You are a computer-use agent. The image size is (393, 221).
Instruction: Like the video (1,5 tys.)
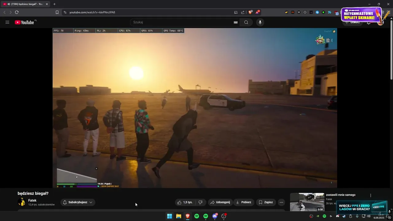point(185,202)
